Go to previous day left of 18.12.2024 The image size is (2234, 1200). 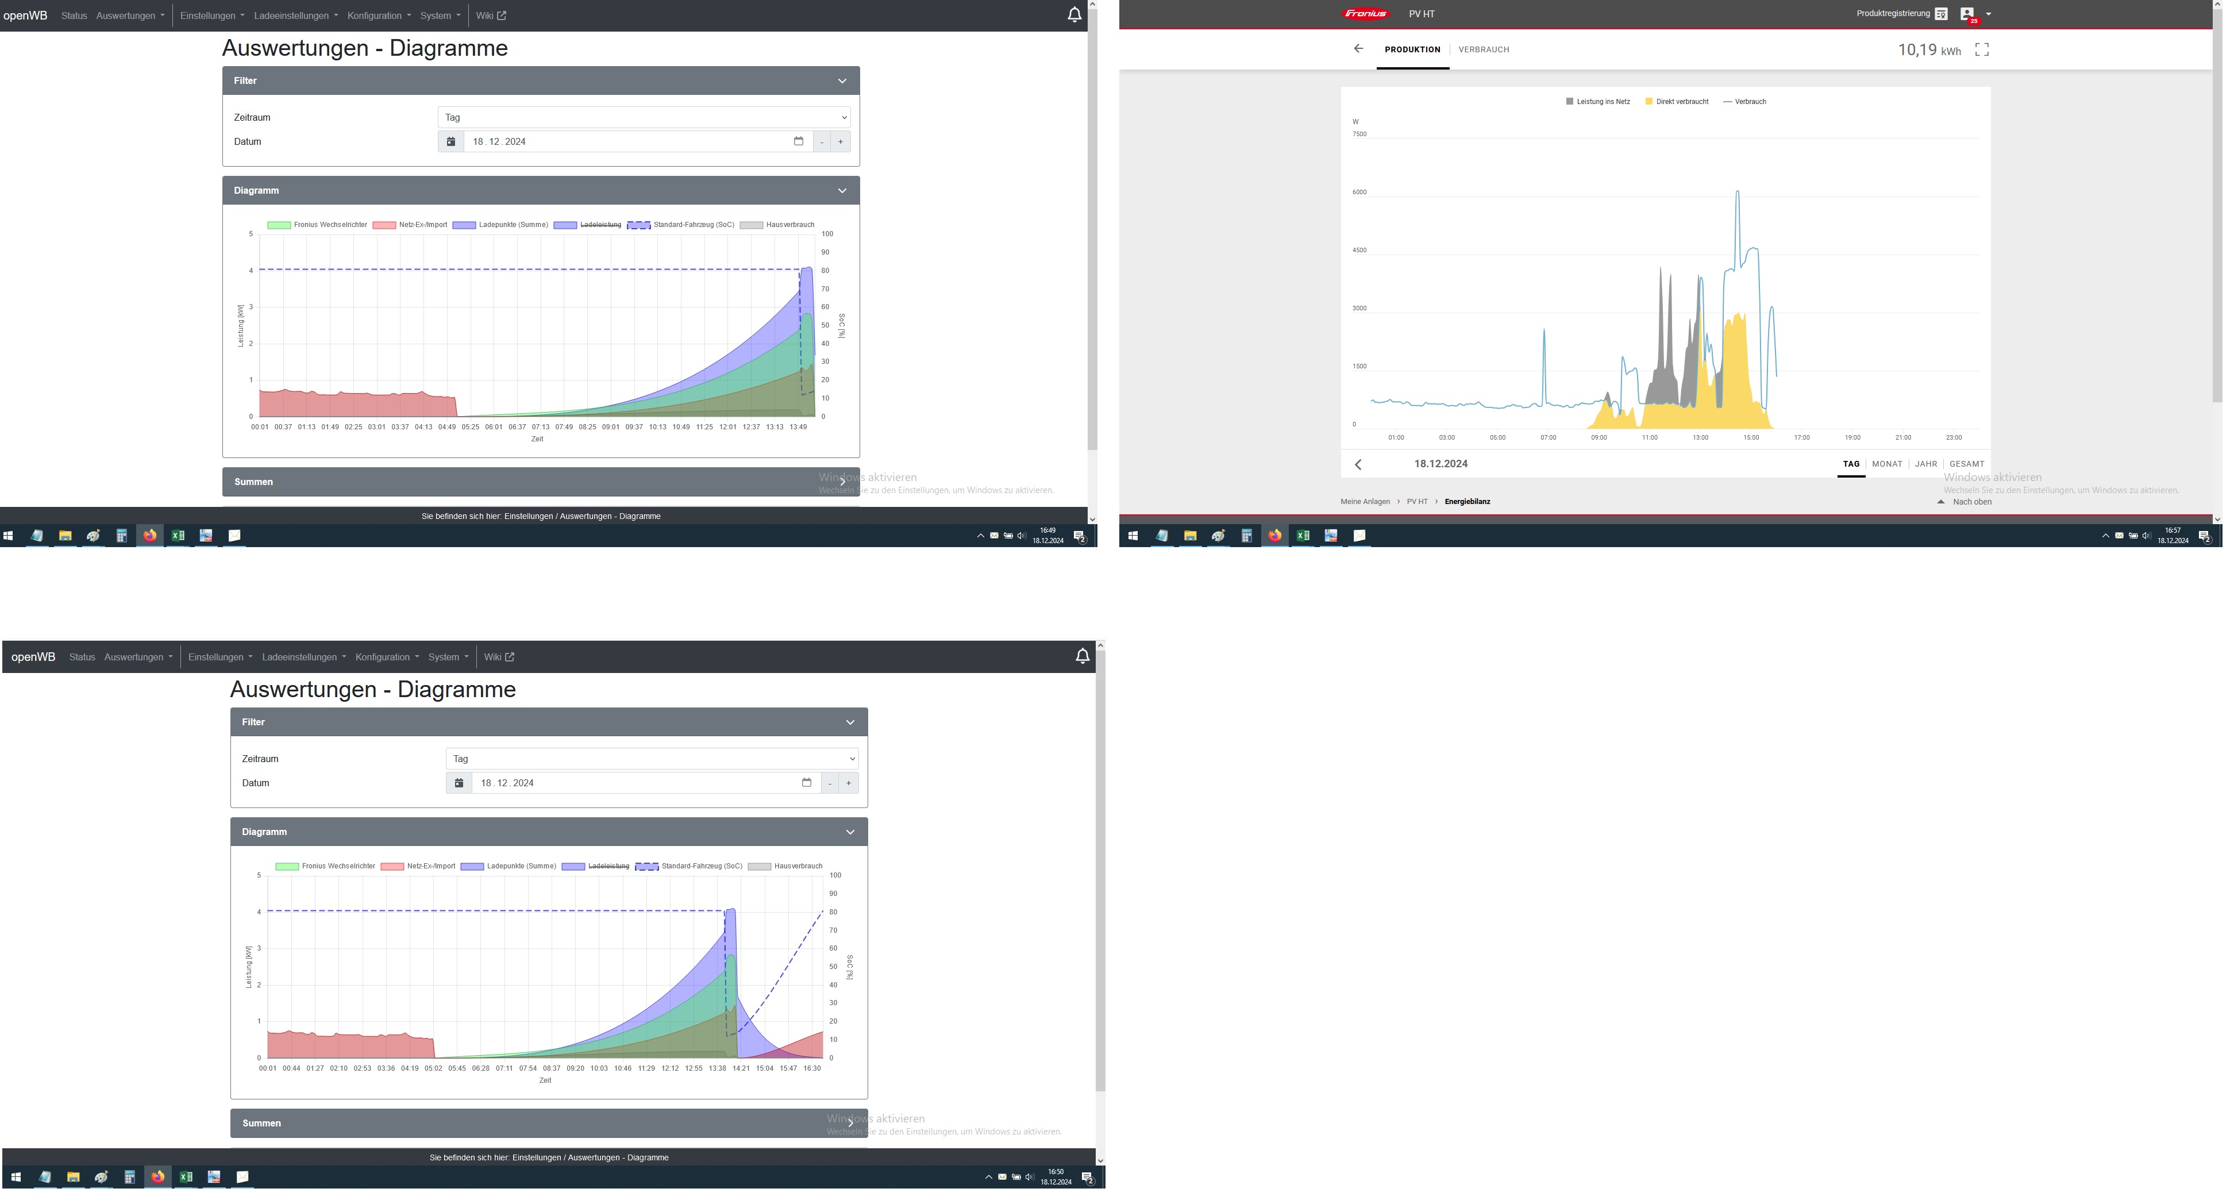point(1358,464)
